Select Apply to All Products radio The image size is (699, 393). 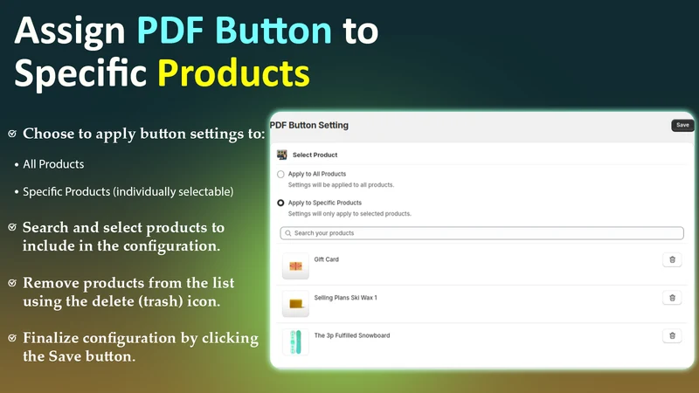[x=280, y=174]
